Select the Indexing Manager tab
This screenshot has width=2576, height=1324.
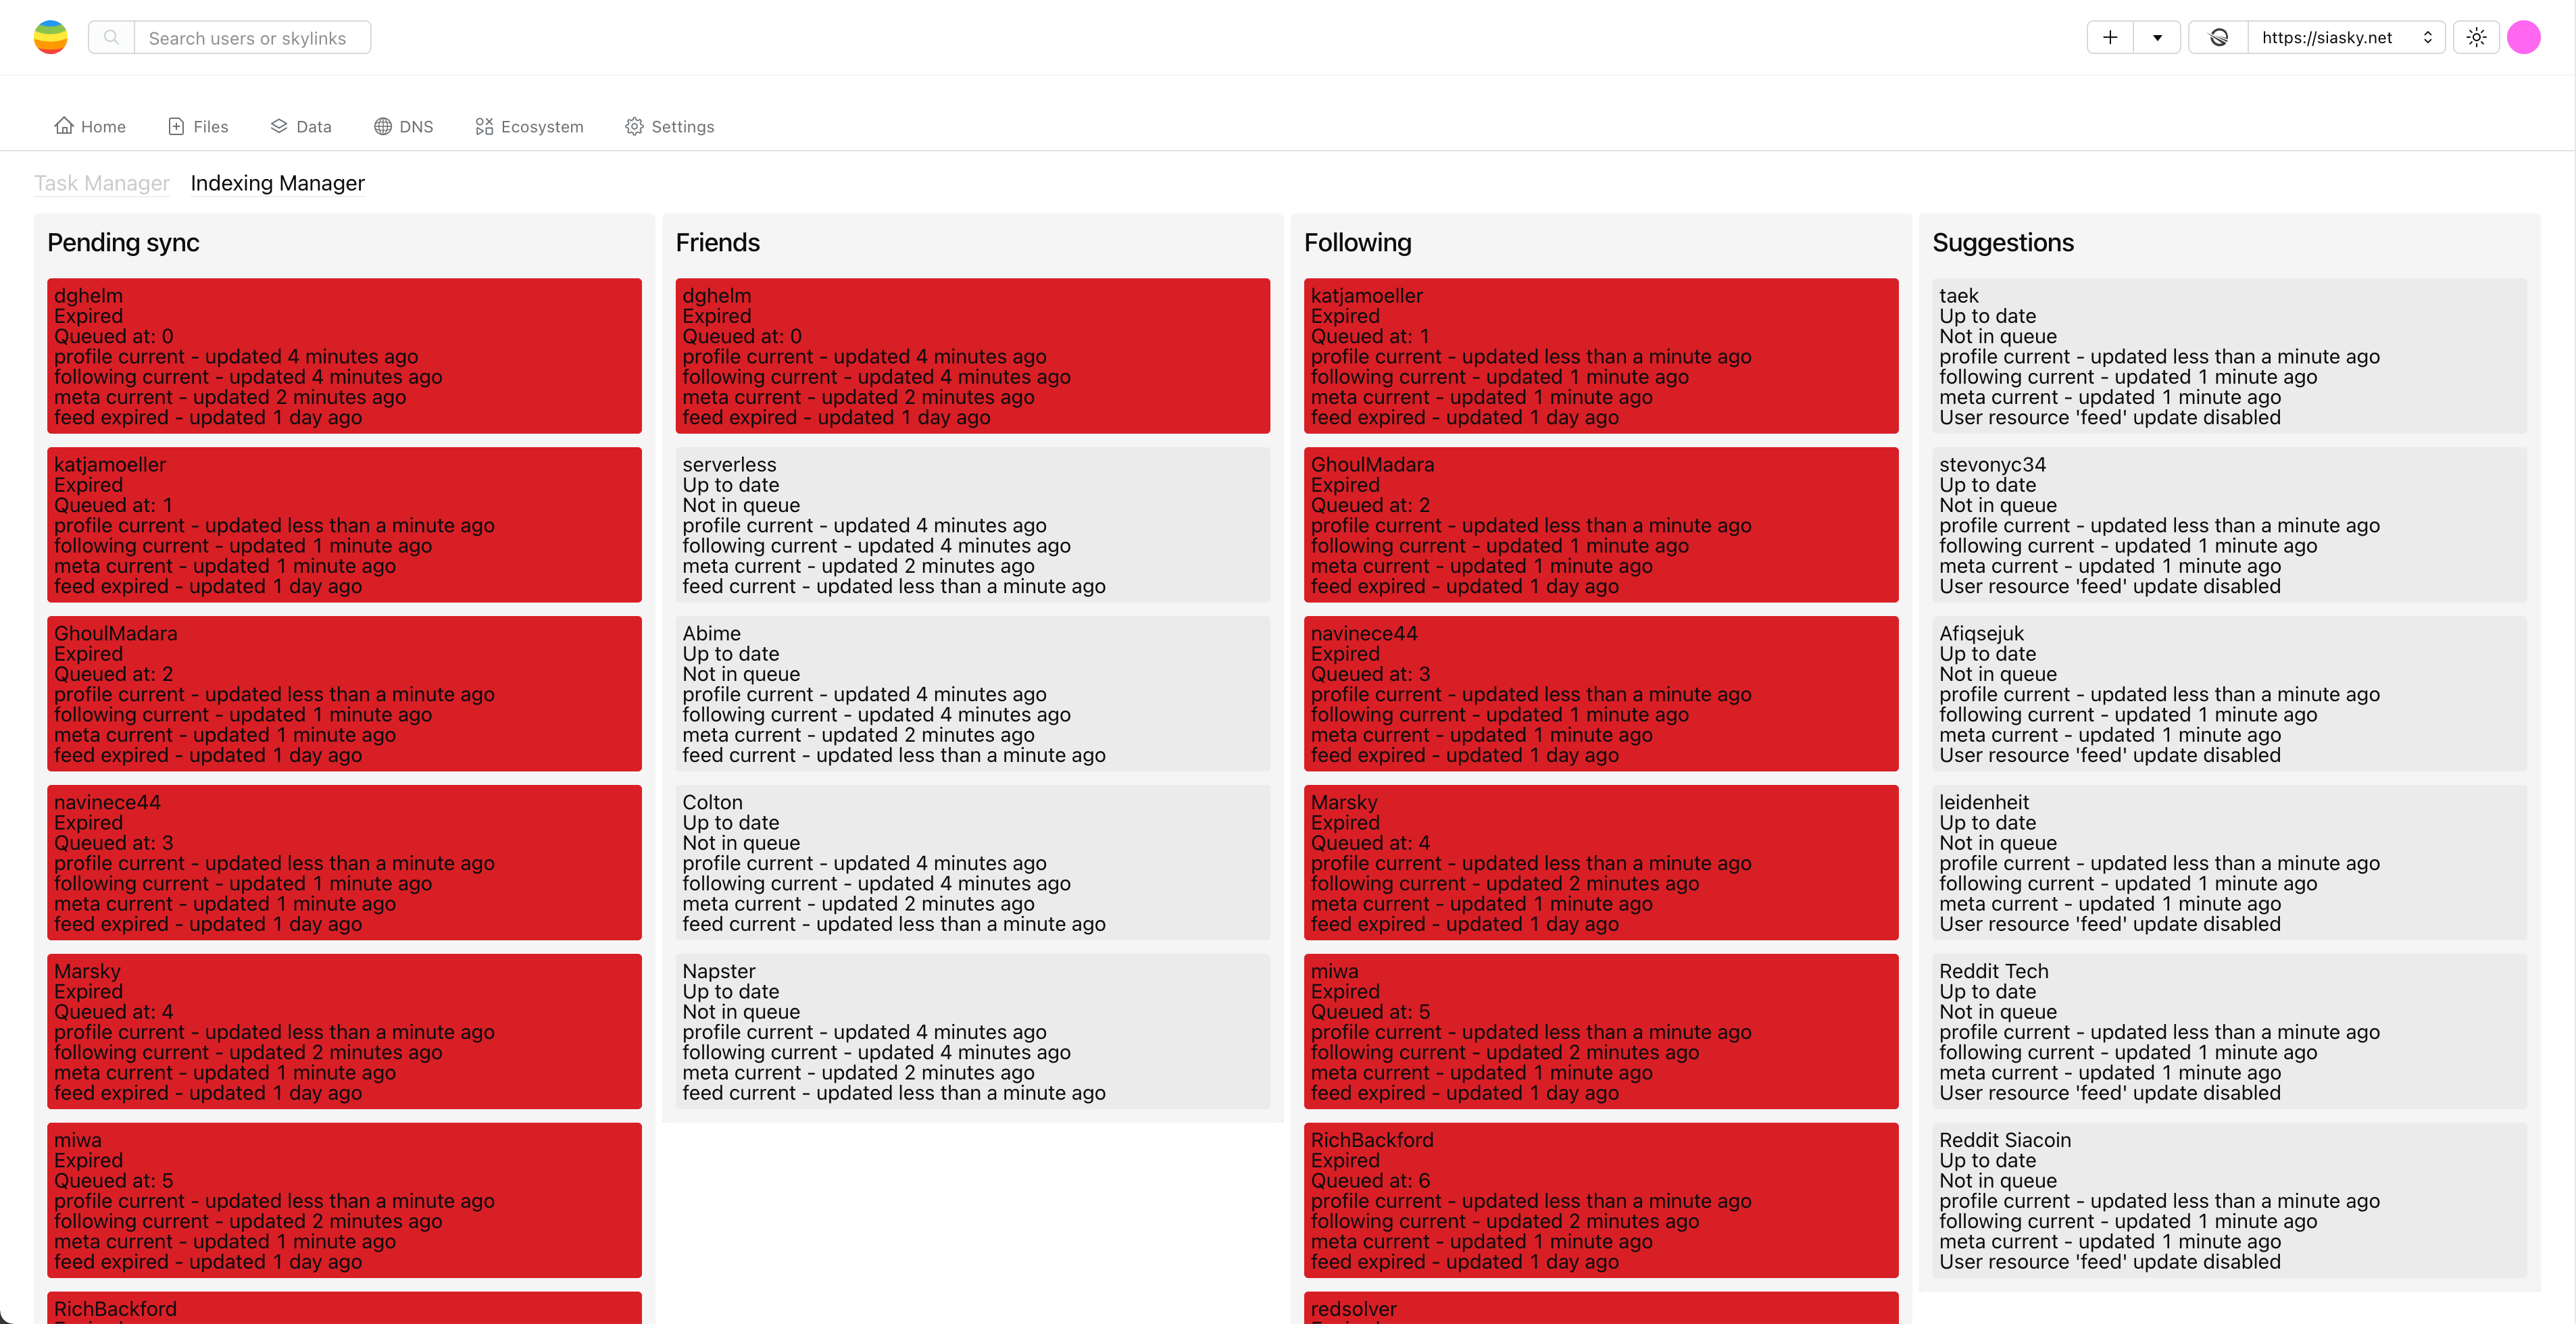tap(277, 183)
